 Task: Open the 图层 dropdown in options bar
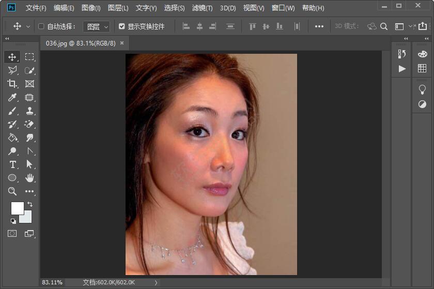click(x=97, y=26)
